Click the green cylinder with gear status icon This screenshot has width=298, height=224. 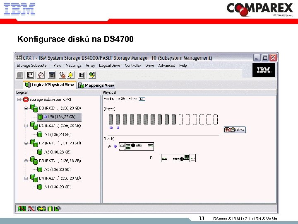[x=58, y=209]
